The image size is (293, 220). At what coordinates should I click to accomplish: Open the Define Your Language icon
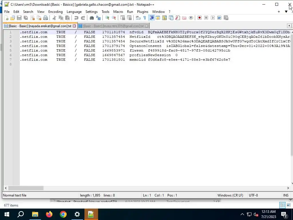pos(158,18)
